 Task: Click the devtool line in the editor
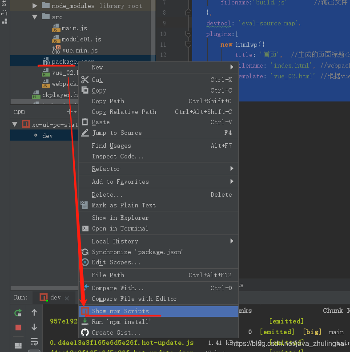tap(253, 23)
